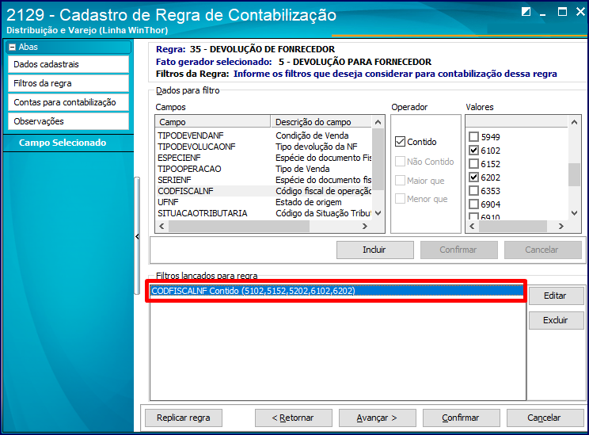
Task: Open the Filtros da regra tab
Action: pyautogui.click(x=68, y=83)
